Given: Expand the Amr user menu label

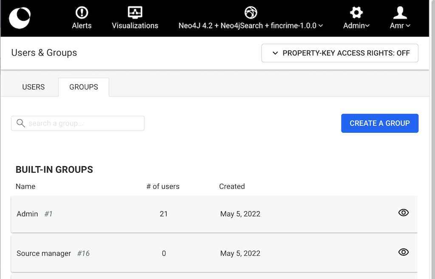Looking at the screenshot, I should click(400, 26).
